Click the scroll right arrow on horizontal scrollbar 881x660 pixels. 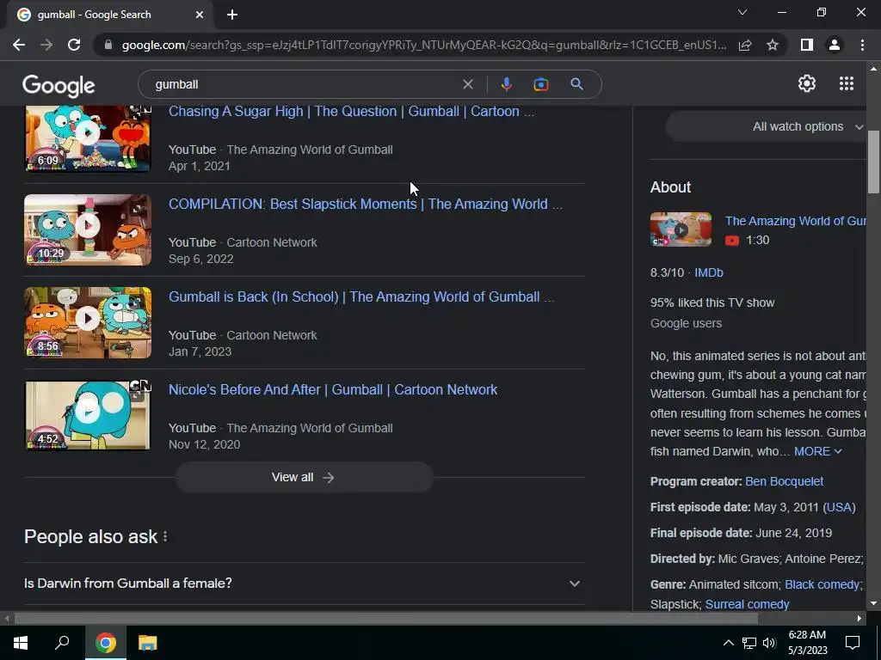click(x=859, y=619)
